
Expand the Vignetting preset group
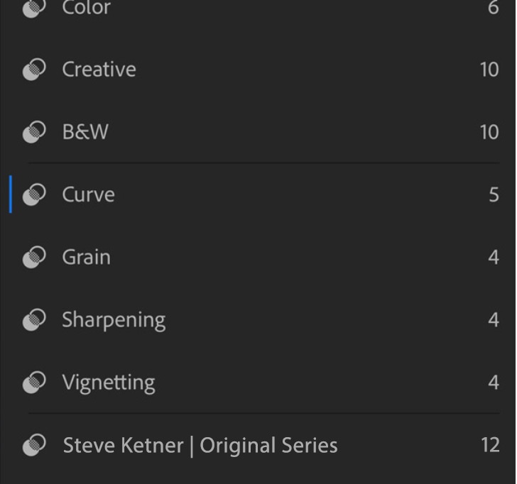click(108, 383)
